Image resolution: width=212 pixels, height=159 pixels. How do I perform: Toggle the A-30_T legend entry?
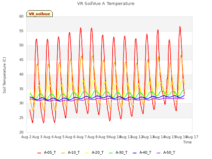(118, 152)
